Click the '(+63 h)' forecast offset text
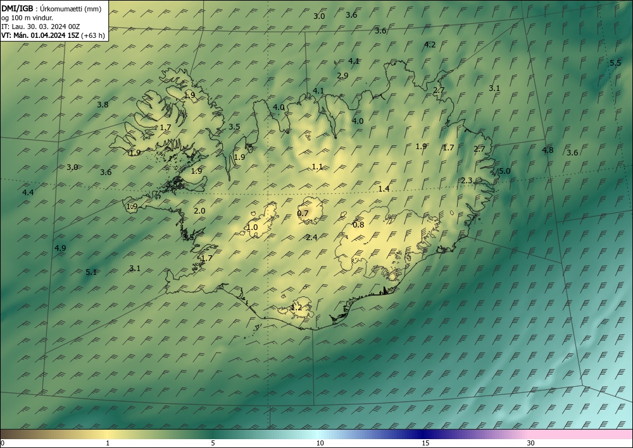The image size is (633, 448). point(93,35)
